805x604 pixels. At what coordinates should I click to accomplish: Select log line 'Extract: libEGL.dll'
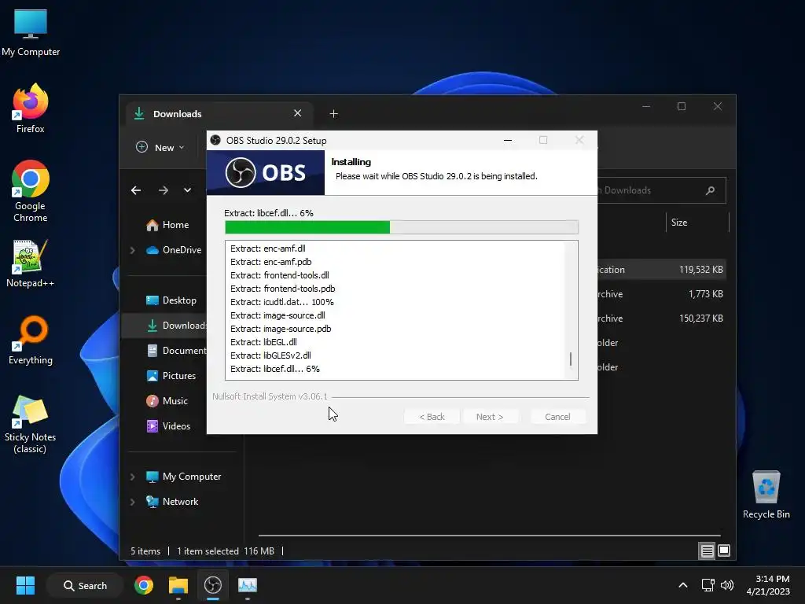(263, 342)
